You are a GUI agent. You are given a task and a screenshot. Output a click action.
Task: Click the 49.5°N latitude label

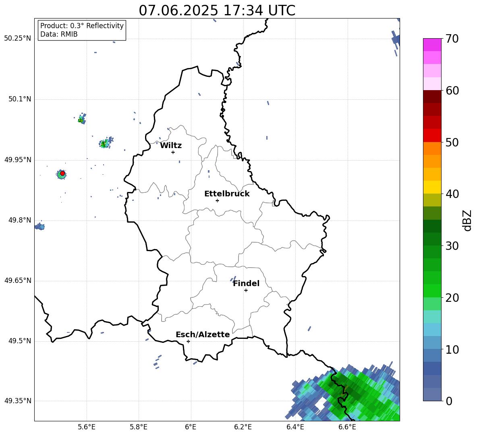tap(20, 341)
